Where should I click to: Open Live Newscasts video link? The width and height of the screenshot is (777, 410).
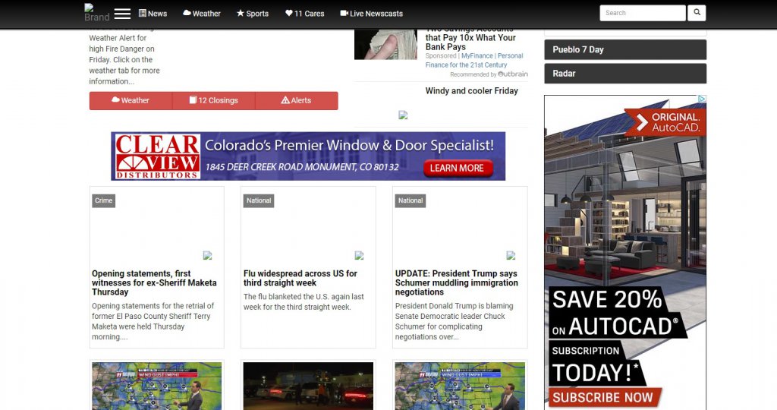click(372, 14)
